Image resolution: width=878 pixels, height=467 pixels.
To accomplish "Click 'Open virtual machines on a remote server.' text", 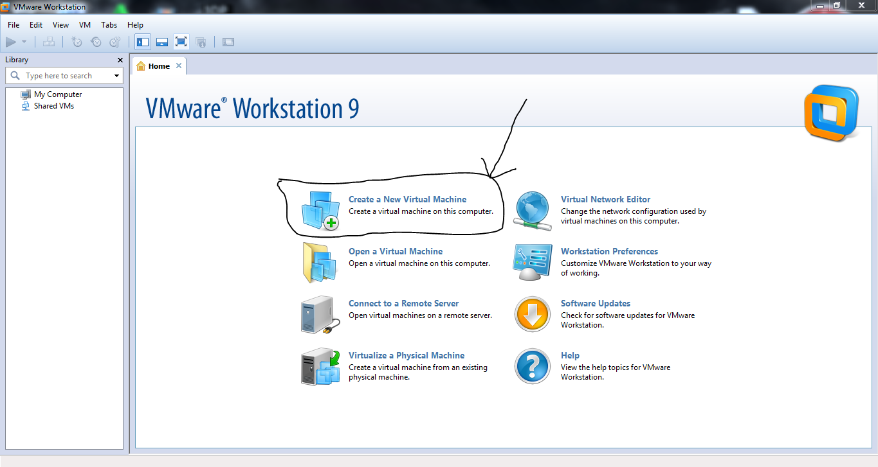I will point(420,315).
